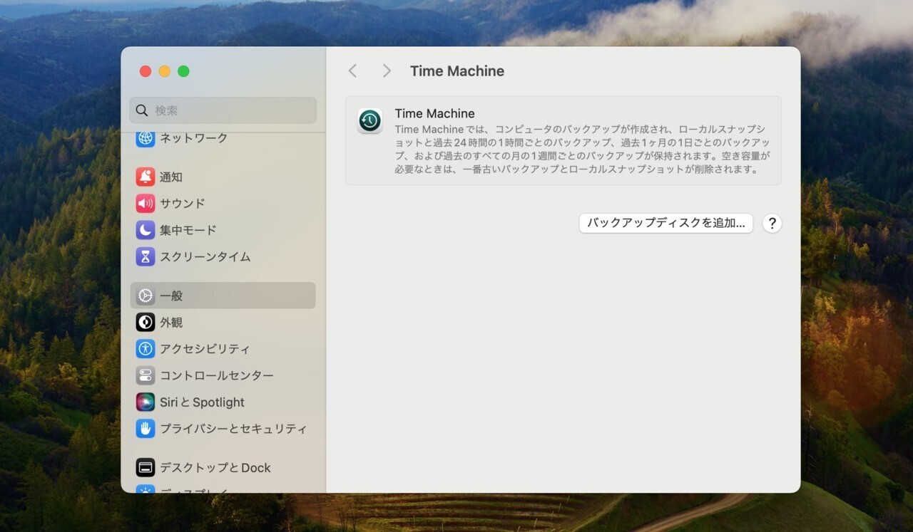
Task: Select the サウンド speaker icon in sidebar
Action: [146, 204]
